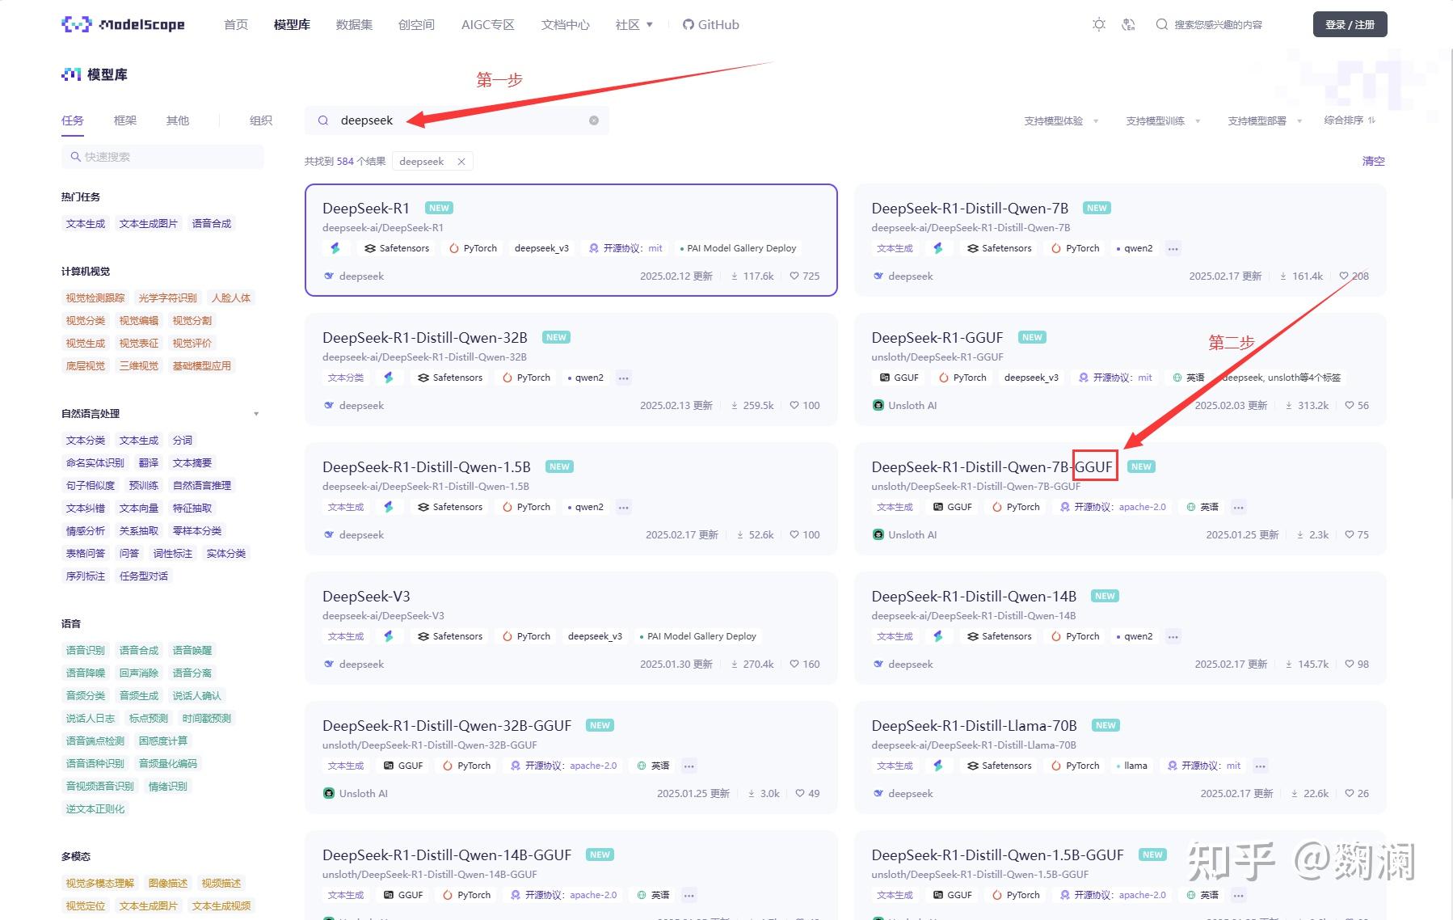Select 语音识别 task tag
Screen dimensions: 1453x920
86,651
